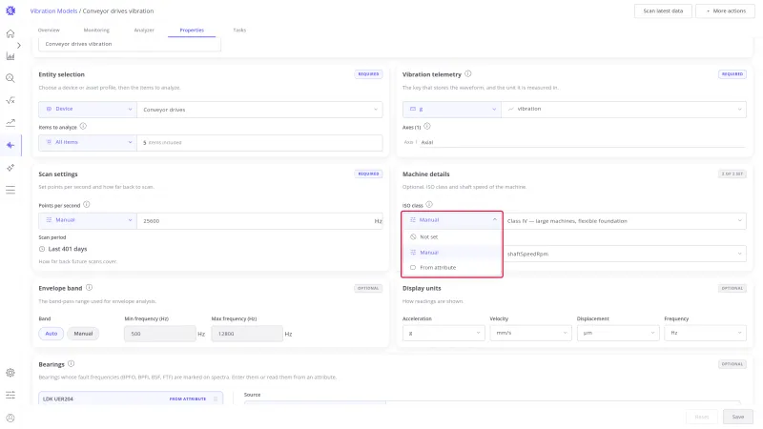This screenshot has width=763, height=429.
Task: Open the hamburger list sidebar icon
Action: tap(10, 190)
